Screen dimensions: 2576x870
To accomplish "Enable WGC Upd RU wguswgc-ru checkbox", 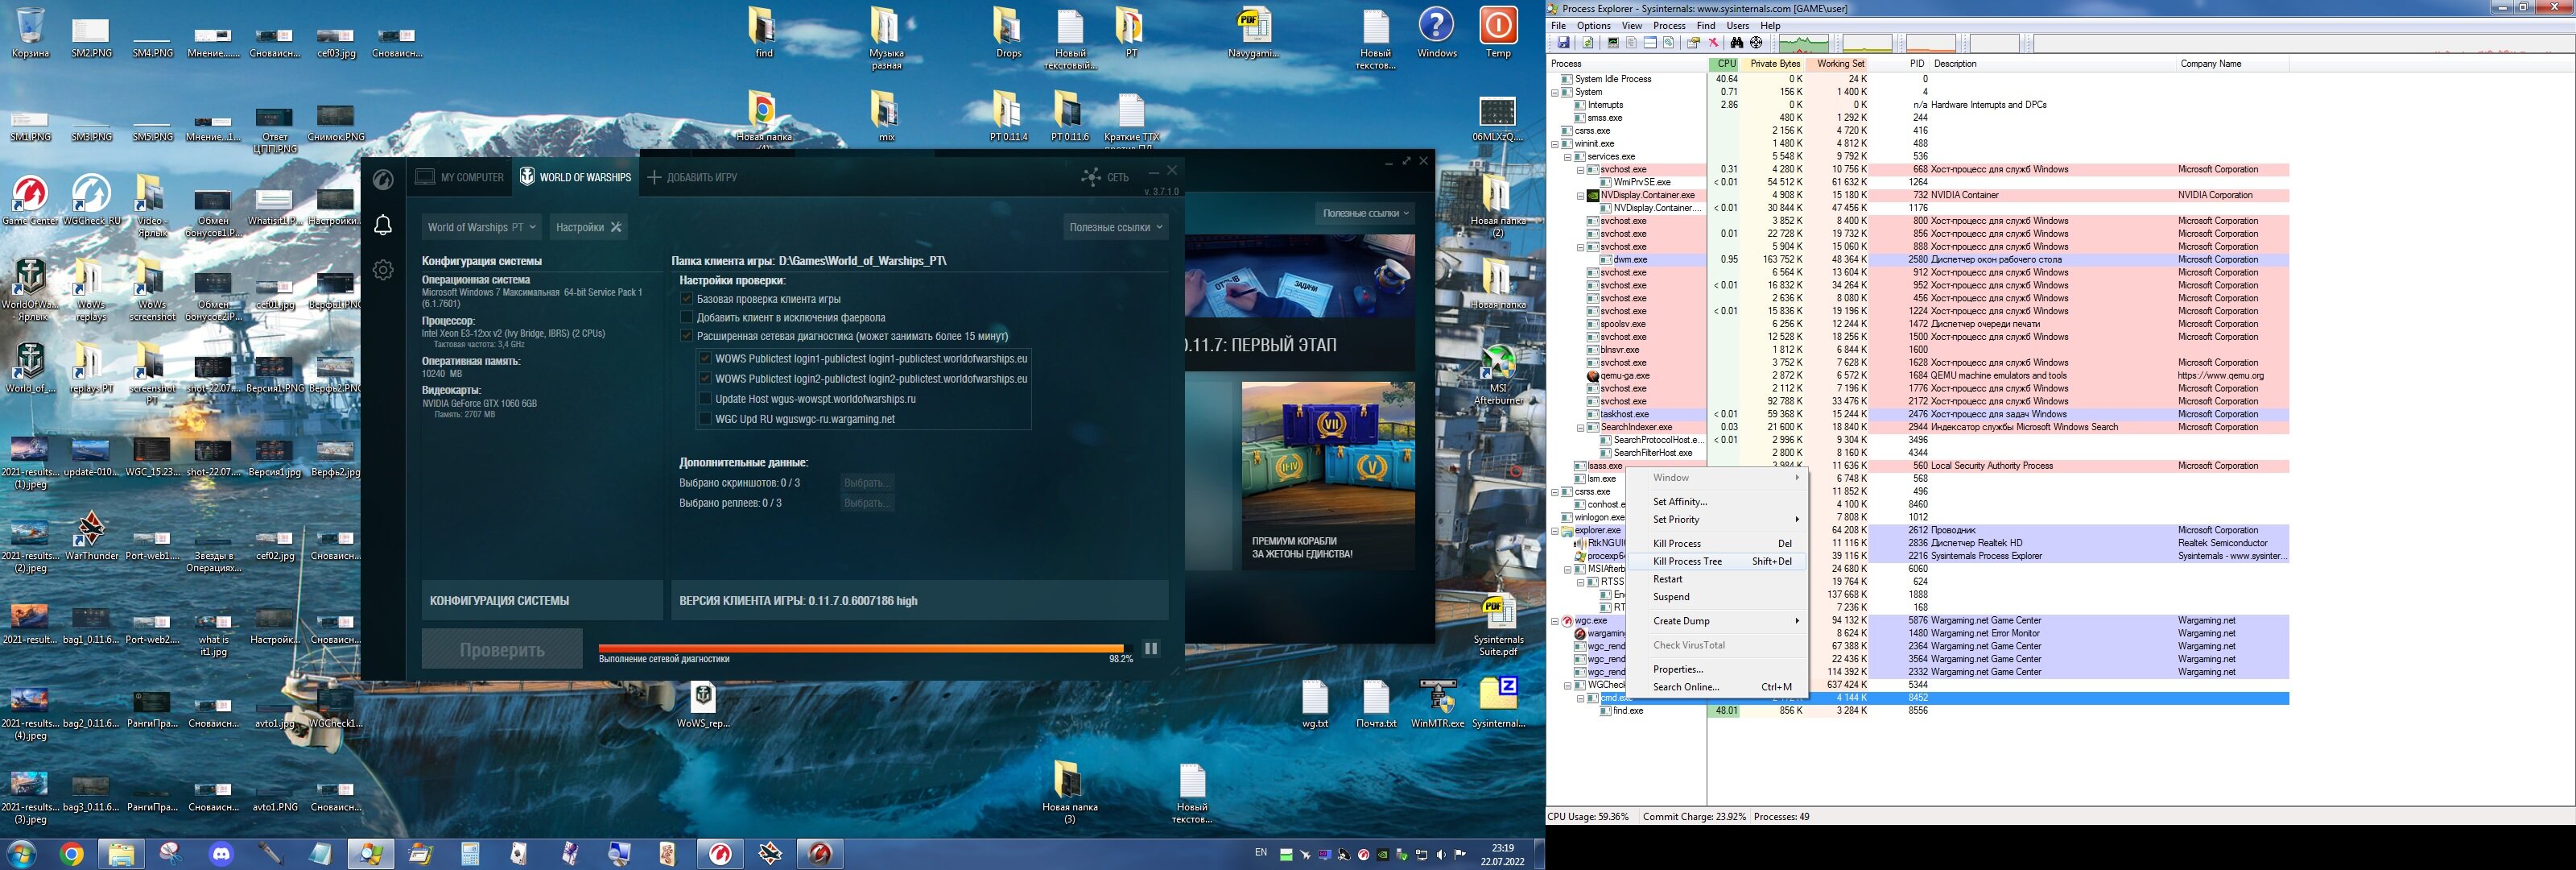I will [x=705, y=418].
